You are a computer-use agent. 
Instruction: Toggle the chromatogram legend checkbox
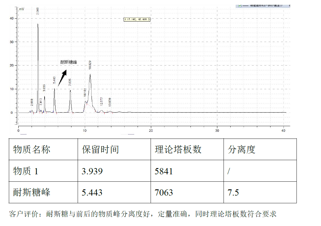(239, 5)
